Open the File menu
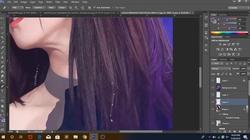The width and height of the screenshot is (250, 140). point(9,2)
